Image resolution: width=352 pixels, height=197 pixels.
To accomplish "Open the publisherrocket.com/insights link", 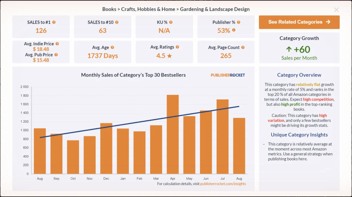I will [223, 184].
